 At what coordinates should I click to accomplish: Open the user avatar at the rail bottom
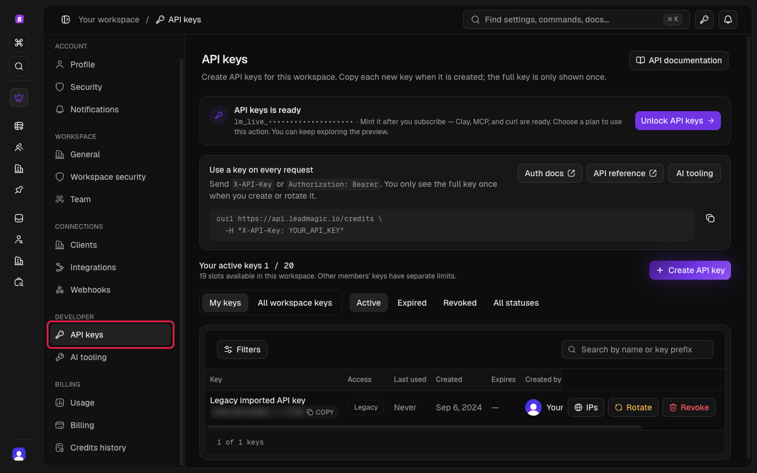[19, 454]
